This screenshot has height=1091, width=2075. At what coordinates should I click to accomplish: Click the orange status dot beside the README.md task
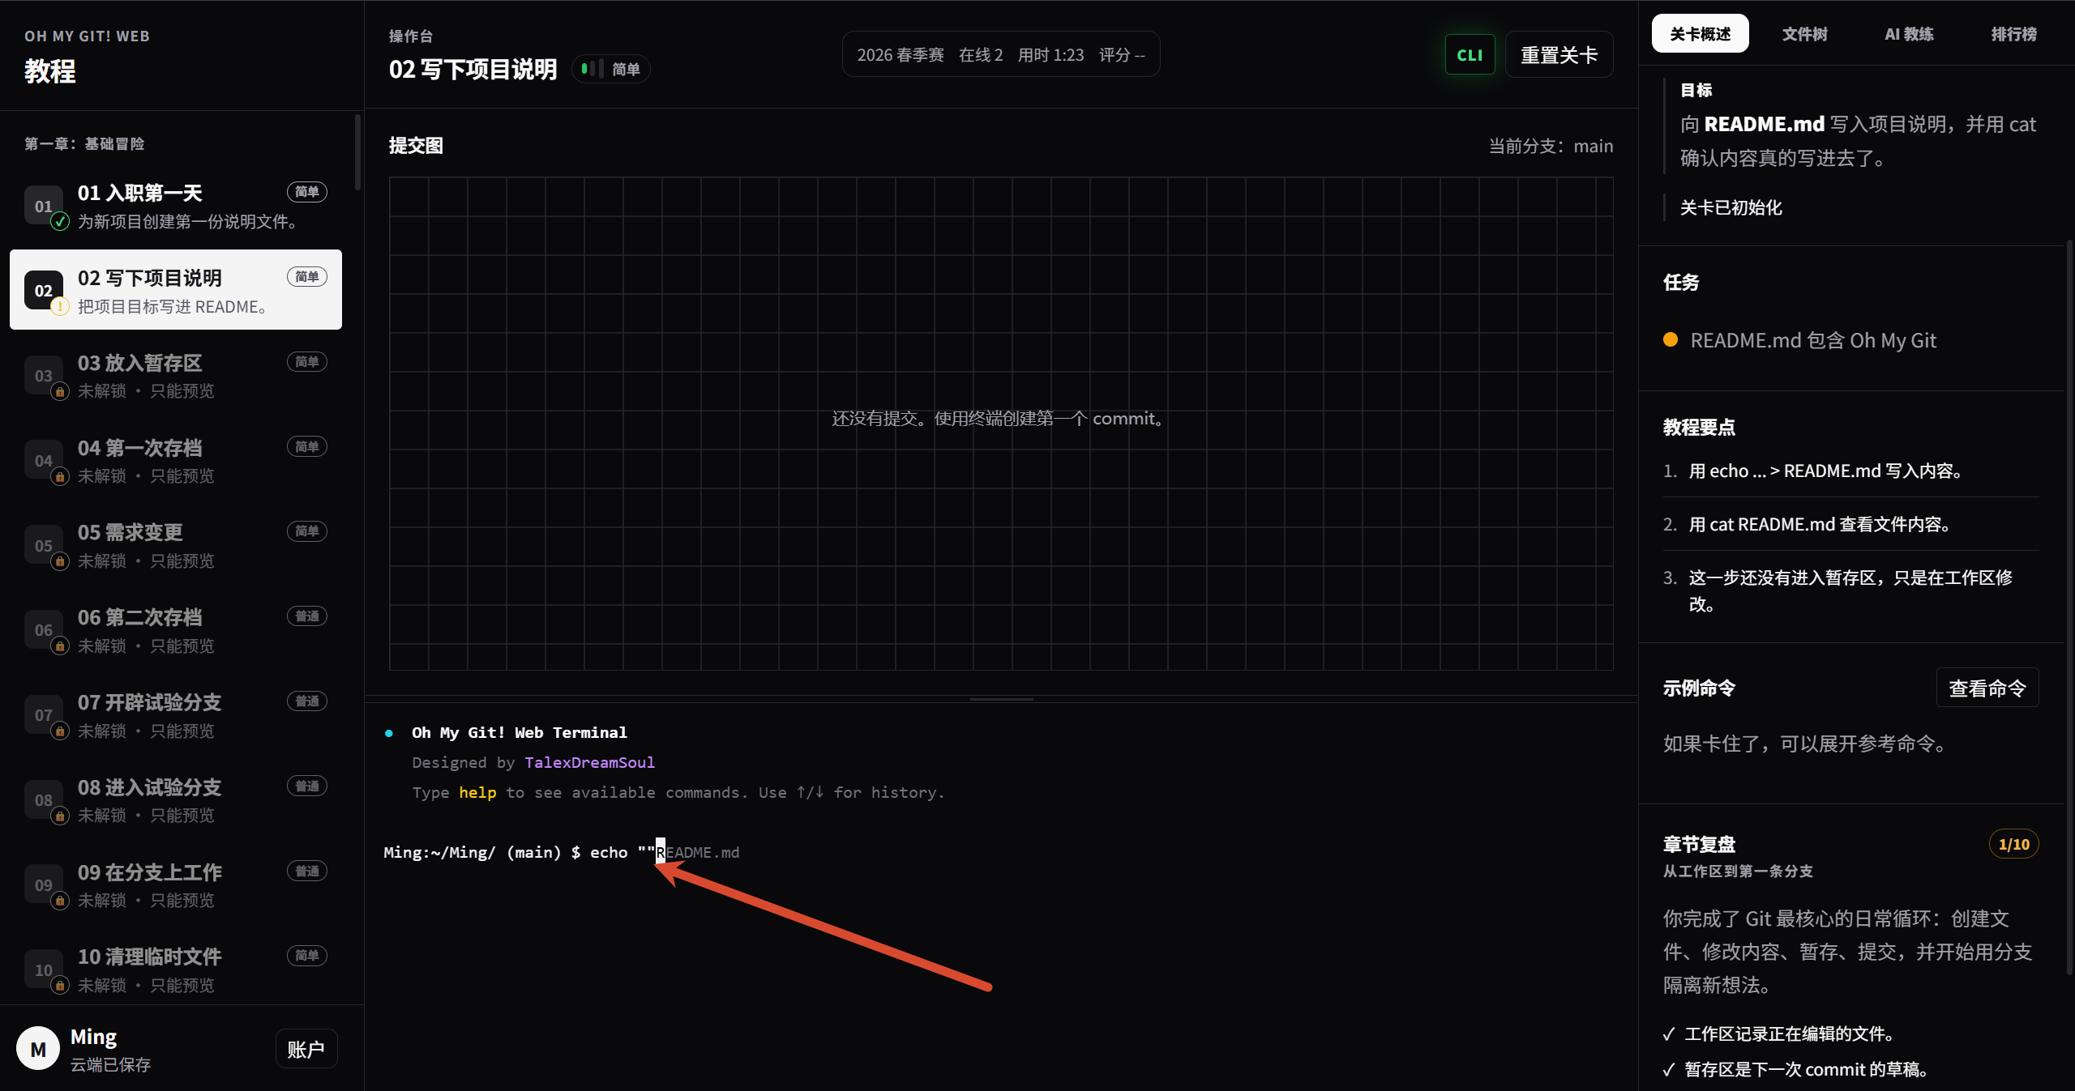(x=1671, y=340)
